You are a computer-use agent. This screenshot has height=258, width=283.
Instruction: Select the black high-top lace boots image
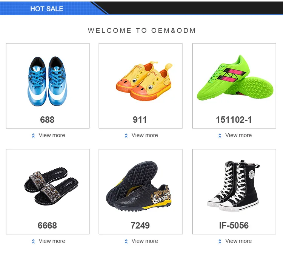click(x=233, y=186)
